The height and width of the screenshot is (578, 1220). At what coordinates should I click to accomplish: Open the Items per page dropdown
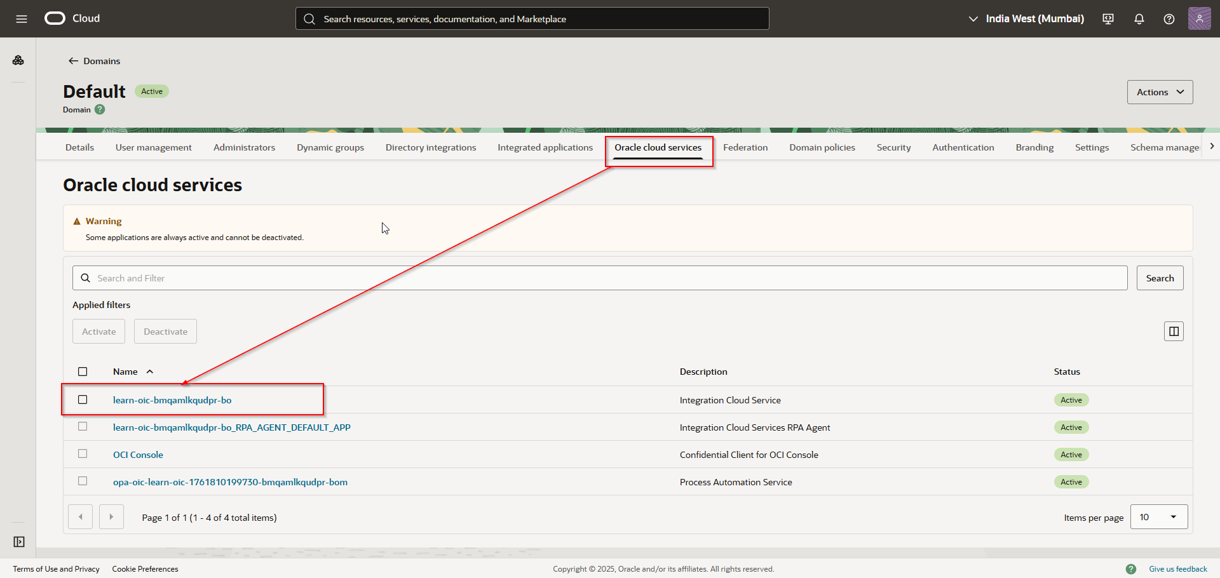1159,517
